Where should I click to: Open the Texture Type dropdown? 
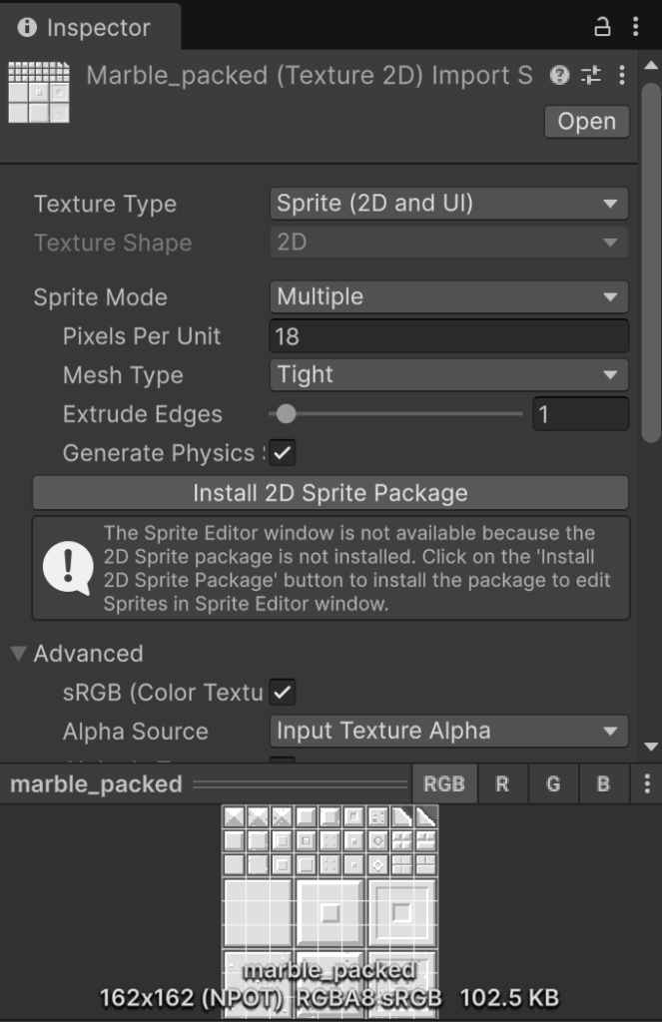click(448, 204)
